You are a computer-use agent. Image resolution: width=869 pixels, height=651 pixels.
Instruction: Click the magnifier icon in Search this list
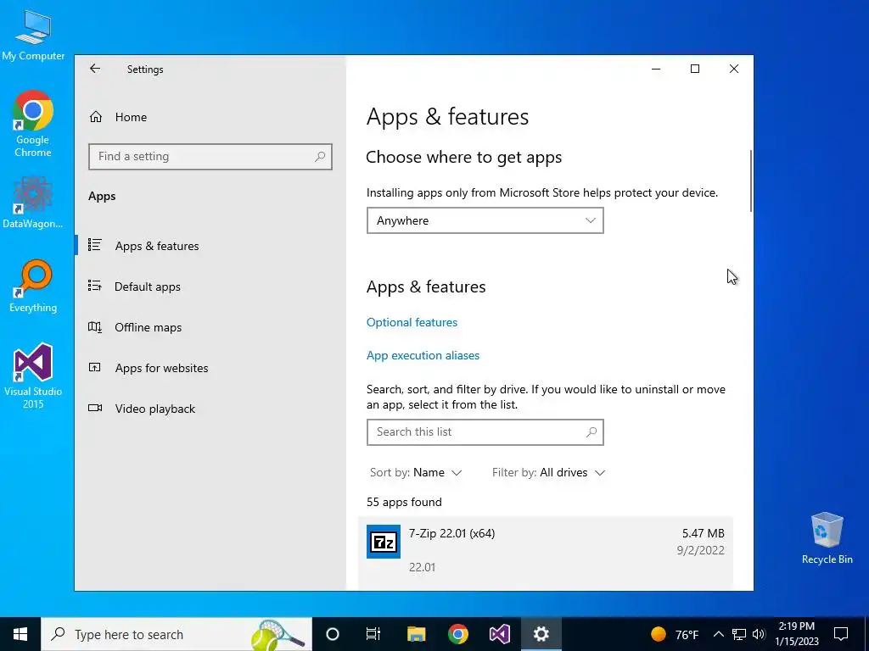tap(591, 431)
